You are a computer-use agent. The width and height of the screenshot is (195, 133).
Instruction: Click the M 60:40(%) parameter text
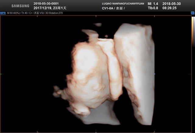click(x=13, y=13)
